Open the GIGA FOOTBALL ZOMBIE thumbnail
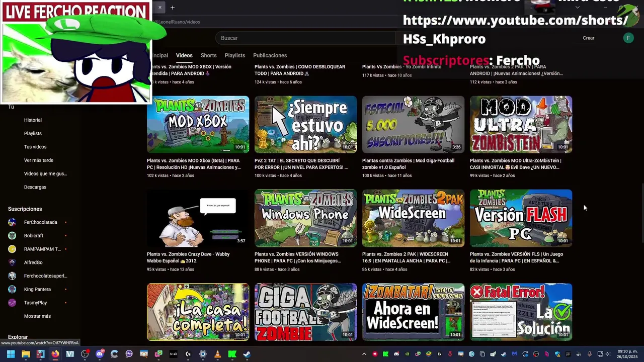This screenshot has width=644, height=362. pyautogui.click(x=305, y=312)
